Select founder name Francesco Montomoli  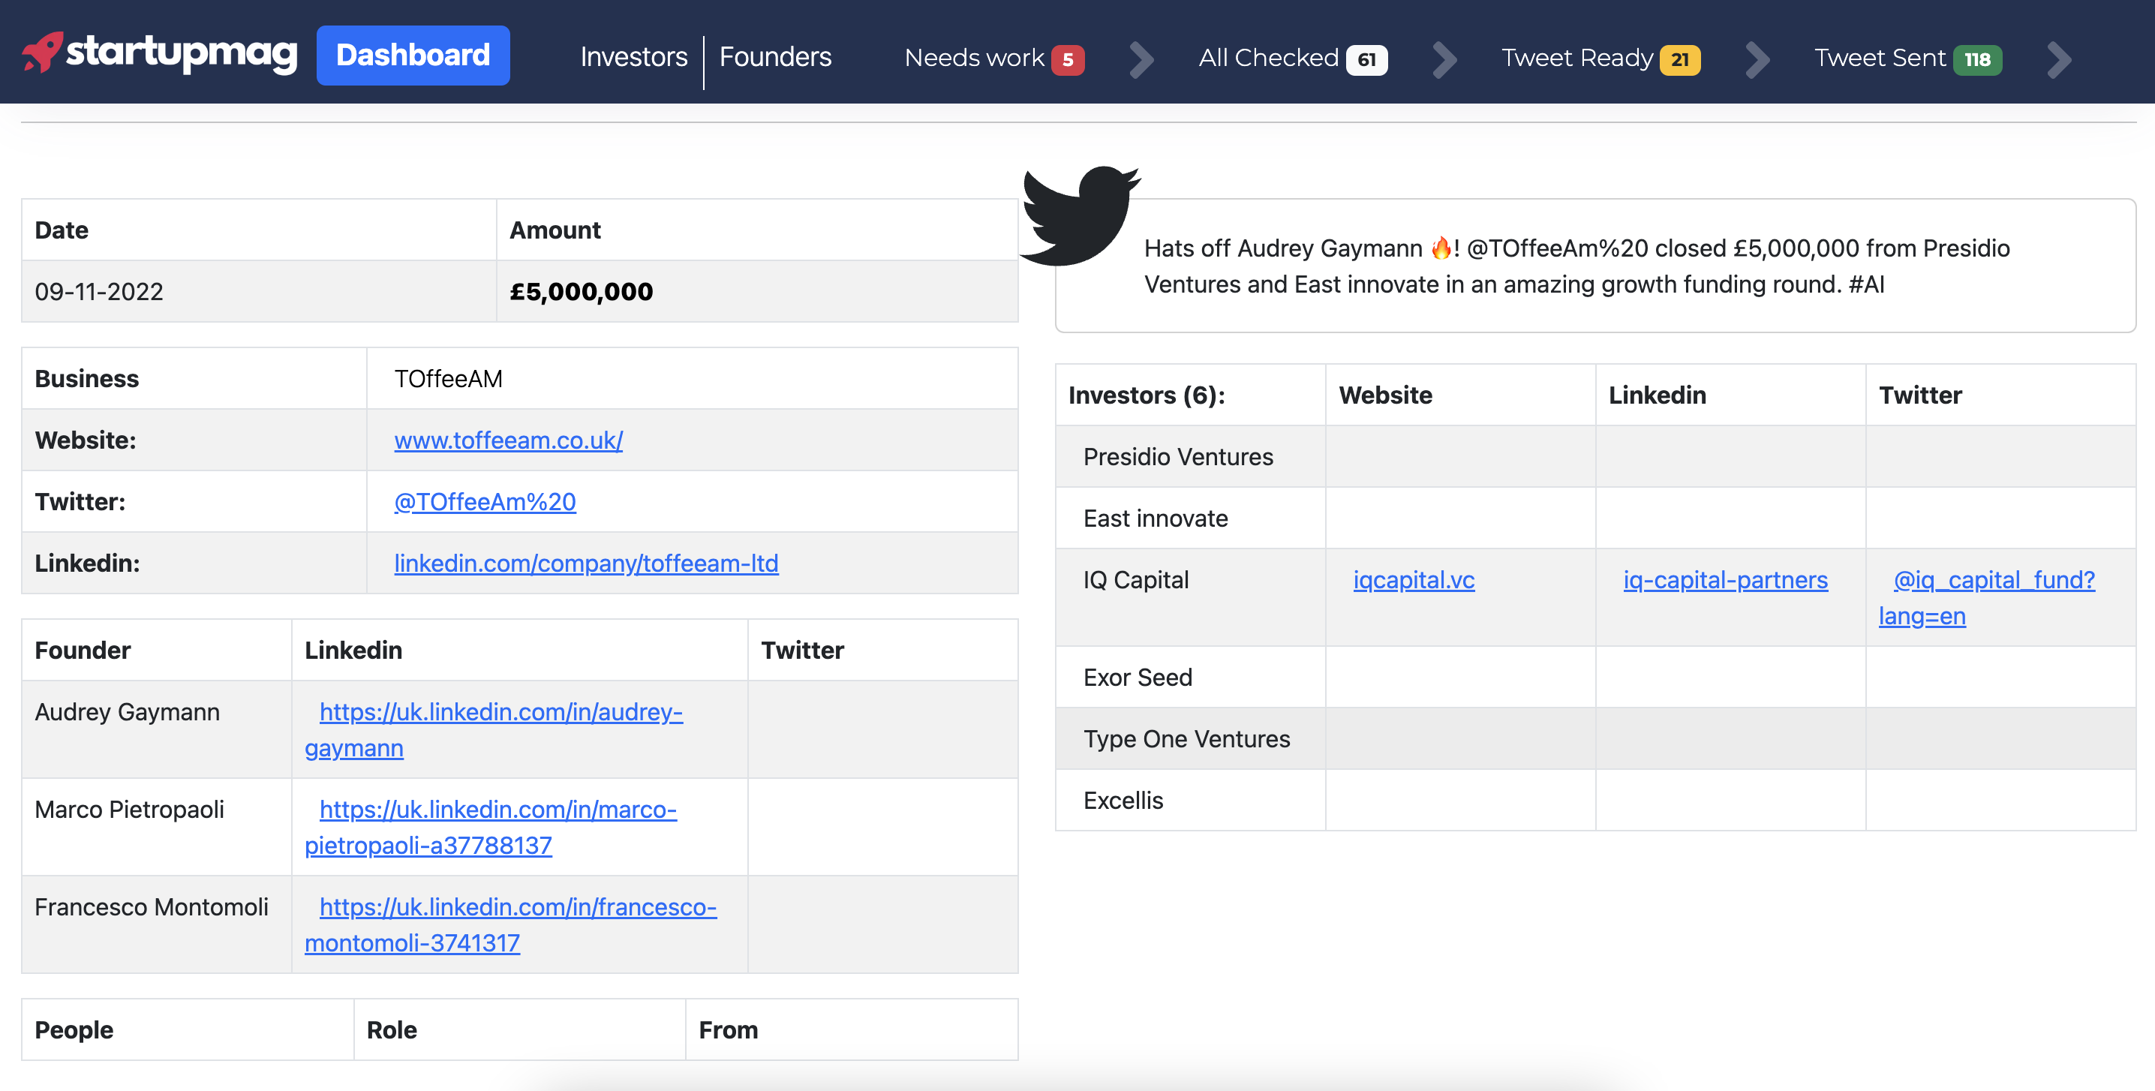[152, 907]
